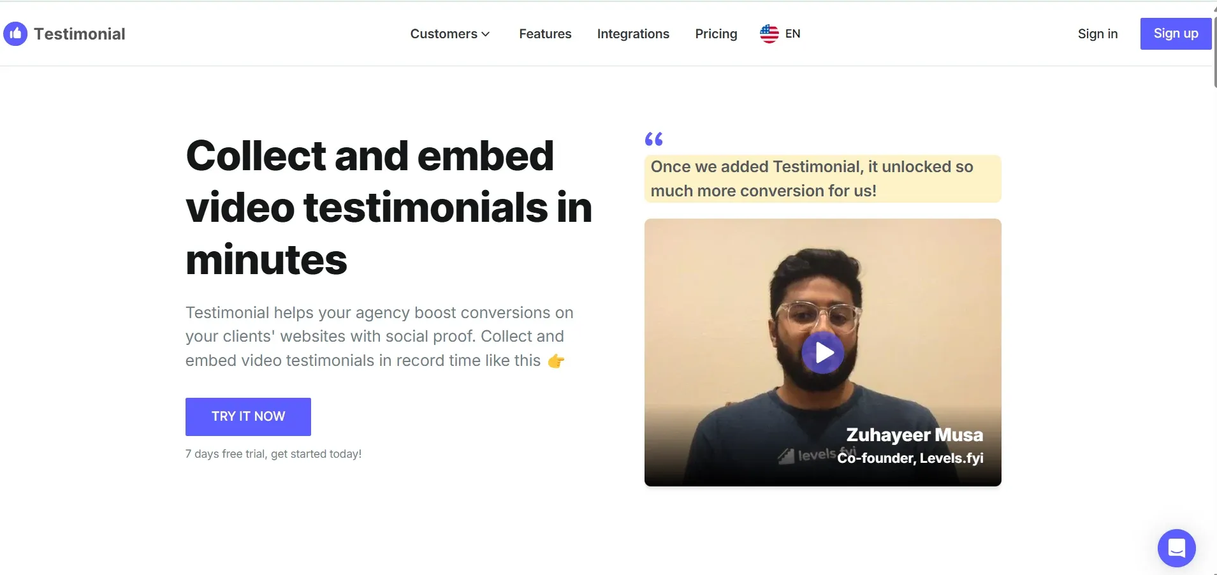
Task: Open the EN language selector
Action: click(792, 34)
